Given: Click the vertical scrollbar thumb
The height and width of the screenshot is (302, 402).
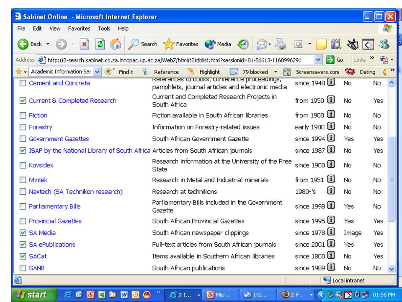Looking at the screenshot, I should pyautogui.click(x=391, y=179).
